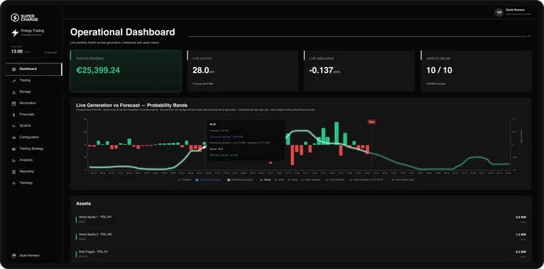Click the Nomination calendar icon
The image size is (544, 269).
tap(14, 103)
